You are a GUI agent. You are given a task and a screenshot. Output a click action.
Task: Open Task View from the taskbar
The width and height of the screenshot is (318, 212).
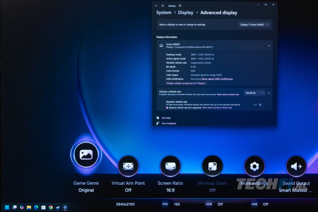tap(14, 207)
